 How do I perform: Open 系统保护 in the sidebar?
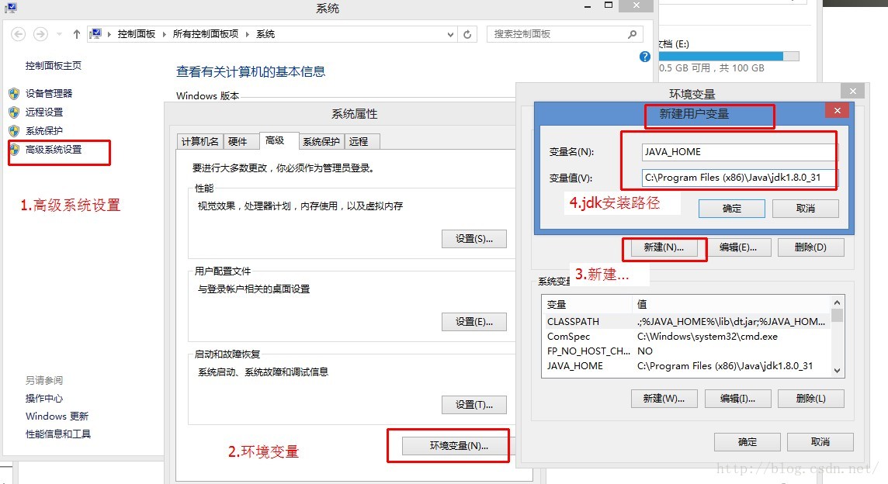click(x=44, y=131)
